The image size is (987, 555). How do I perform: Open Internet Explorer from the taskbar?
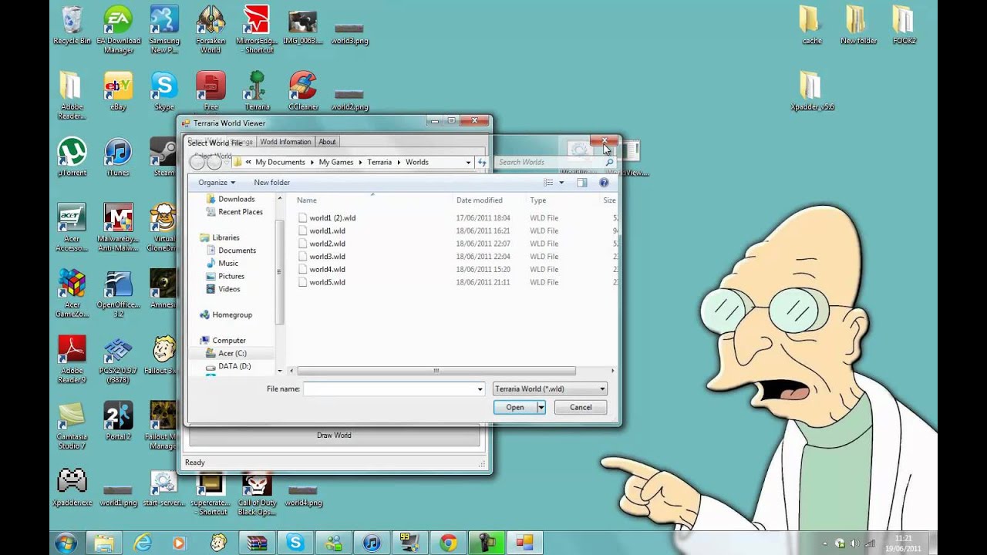coord(142,543)
